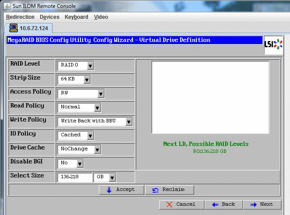Open the Devices menu
The image size is (290, 215).
pyautogui.click(x=49, y=17)
